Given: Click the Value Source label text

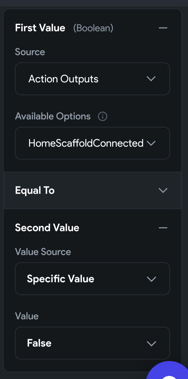Looking at the screenshot, I should point(43,252).
